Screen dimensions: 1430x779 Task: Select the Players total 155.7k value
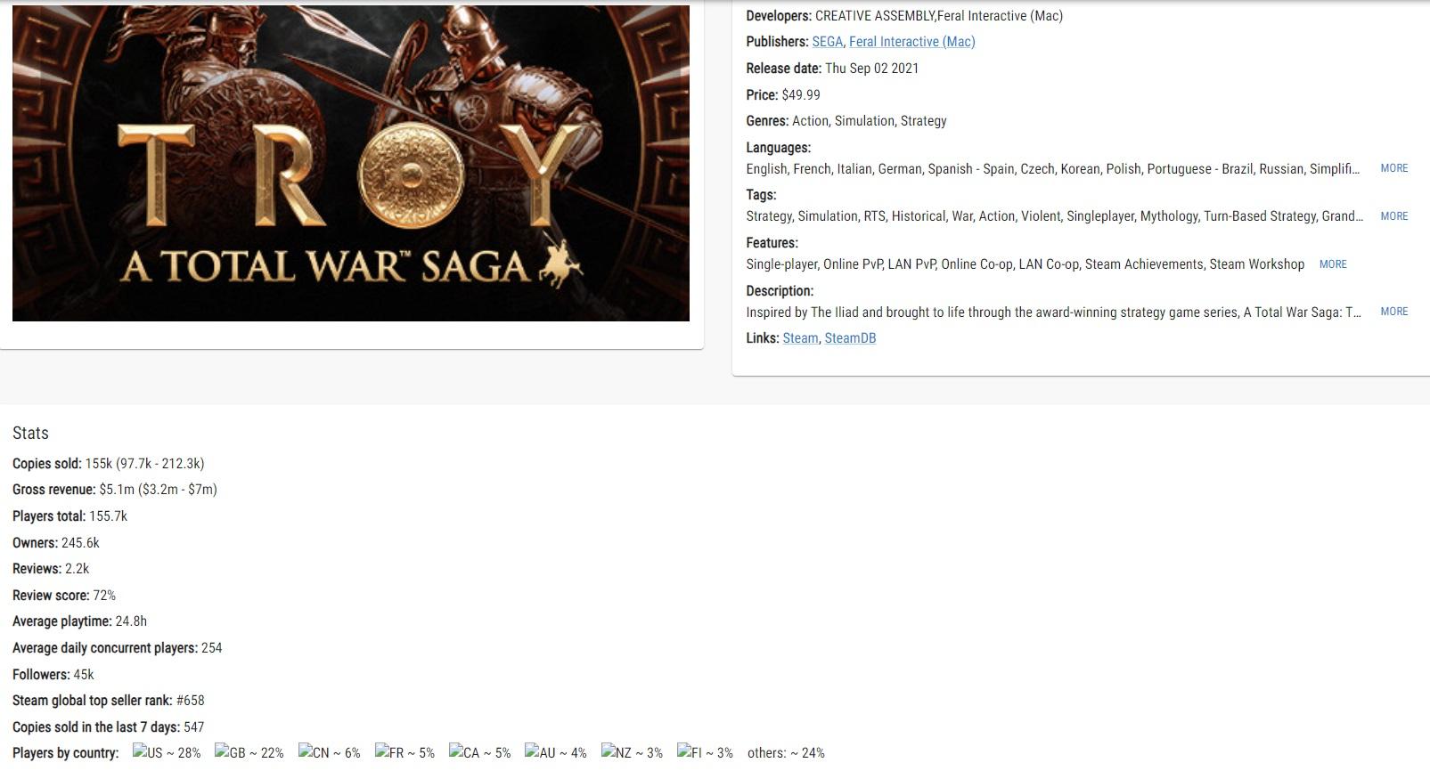click(108, 516)
